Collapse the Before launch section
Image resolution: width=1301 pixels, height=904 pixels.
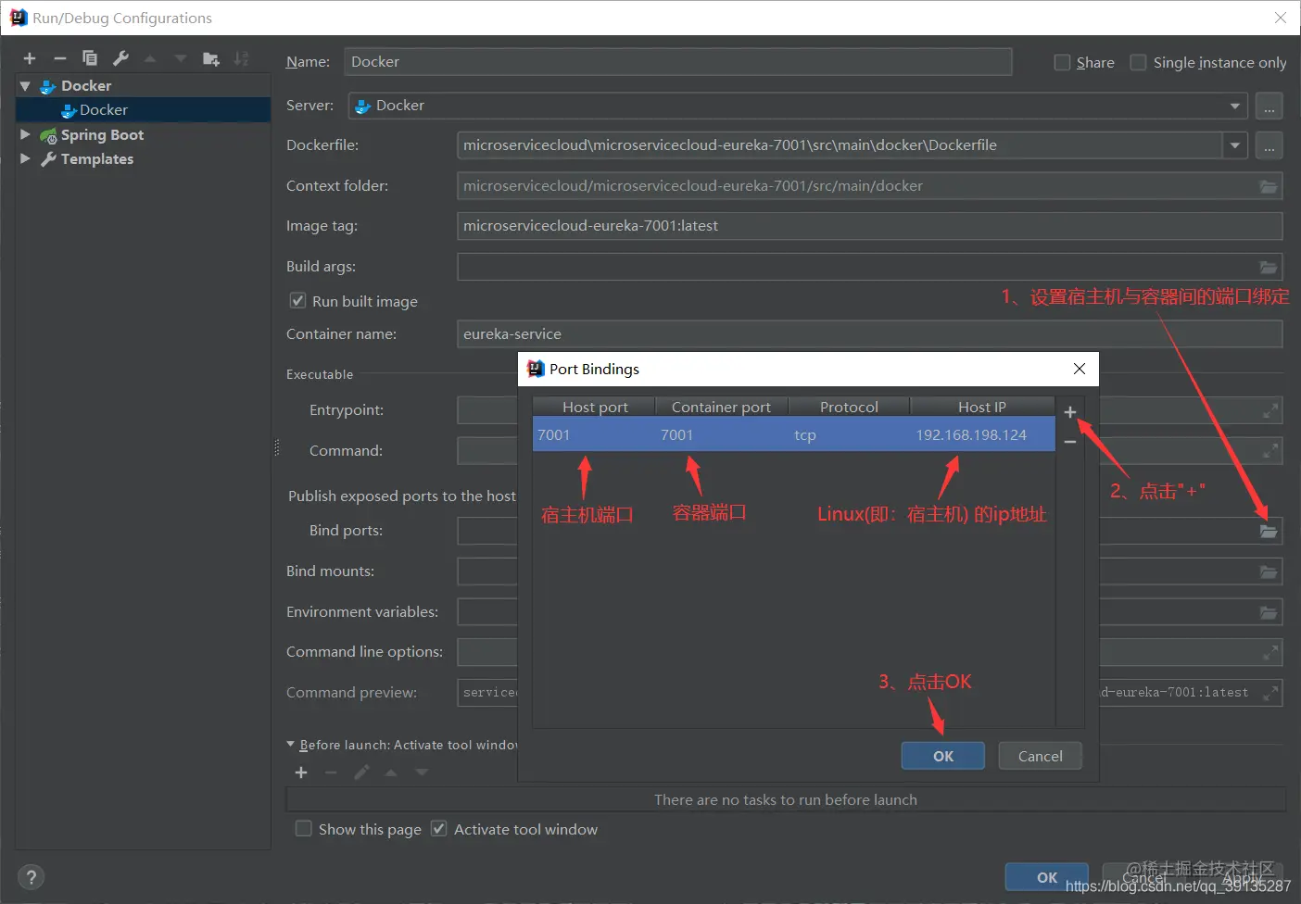(x=291, y=744)
